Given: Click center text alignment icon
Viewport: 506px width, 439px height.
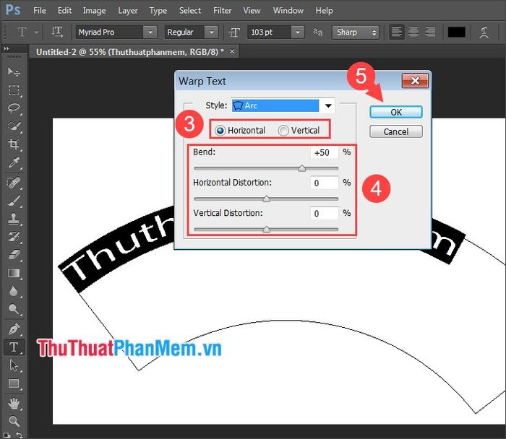Looking at the screenshot, I should (413, 32).
